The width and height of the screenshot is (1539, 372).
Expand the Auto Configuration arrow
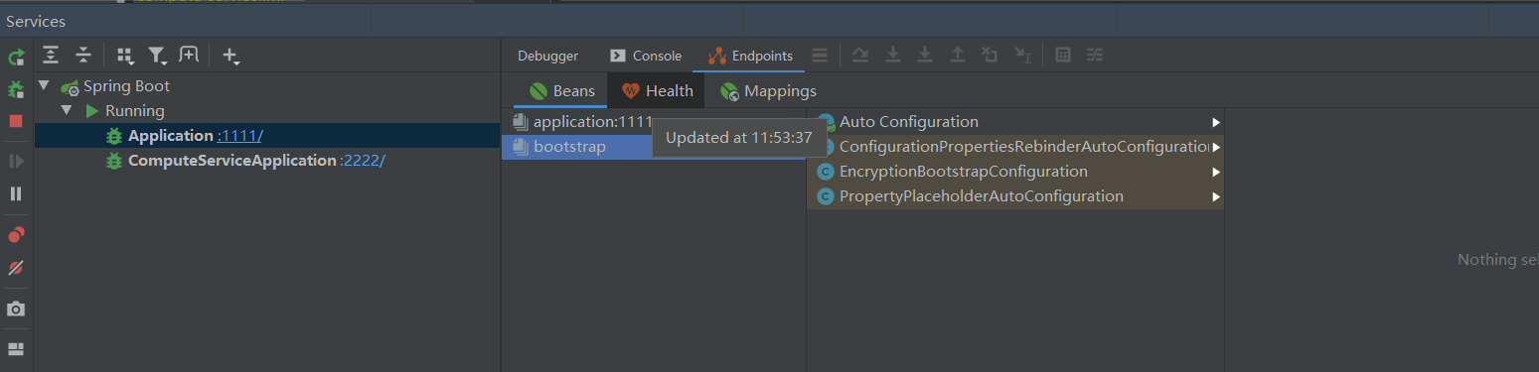coord(1216,122)
